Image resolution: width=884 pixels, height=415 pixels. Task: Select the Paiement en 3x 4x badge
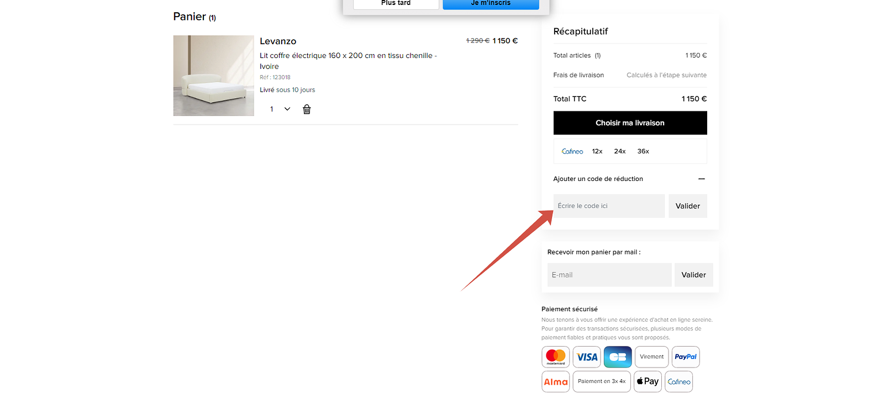point(602,381)
